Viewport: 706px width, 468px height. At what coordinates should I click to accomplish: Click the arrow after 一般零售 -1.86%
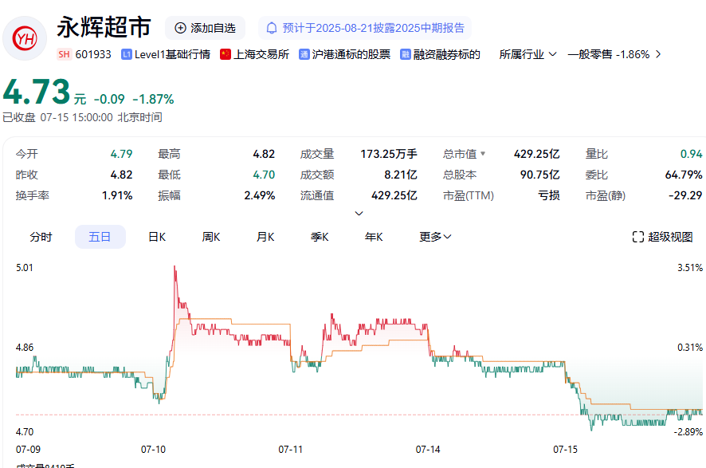pos(658,54)
